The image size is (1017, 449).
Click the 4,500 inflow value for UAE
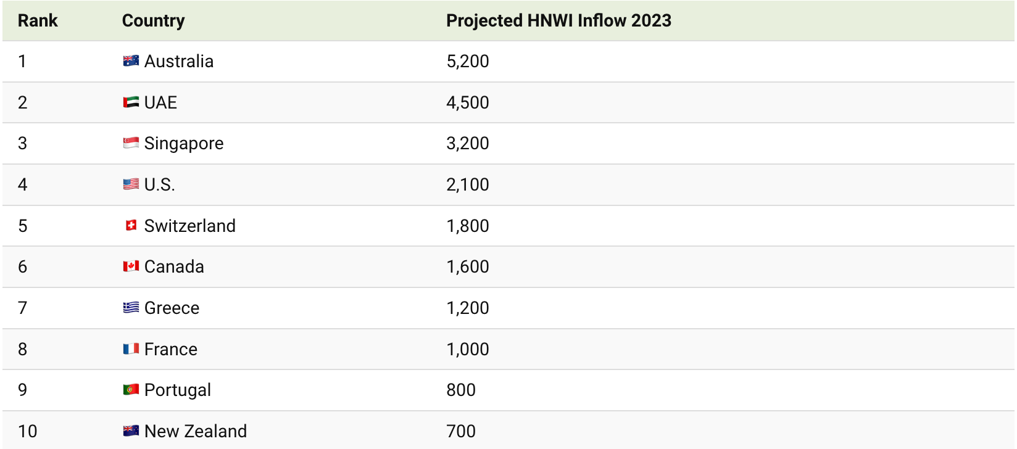(x=467, y=102)
